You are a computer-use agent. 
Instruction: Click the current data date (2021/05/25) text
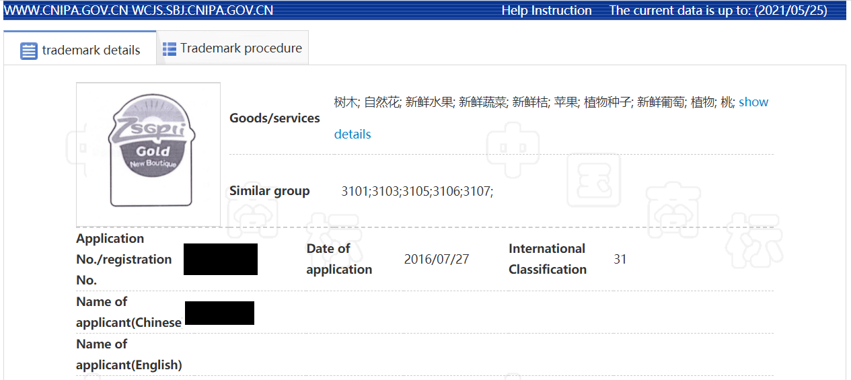[x=791, y=11]
